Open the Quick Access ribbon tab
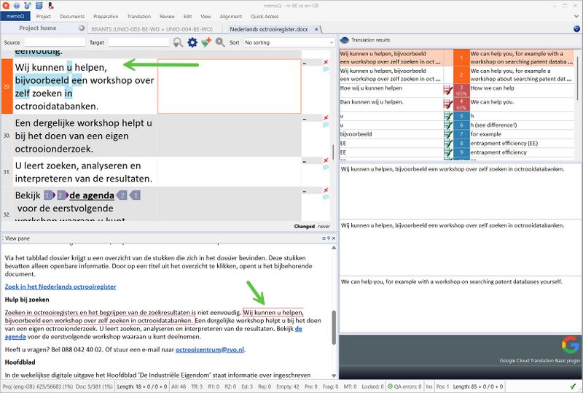583x393 pixels. coord(265,16)
